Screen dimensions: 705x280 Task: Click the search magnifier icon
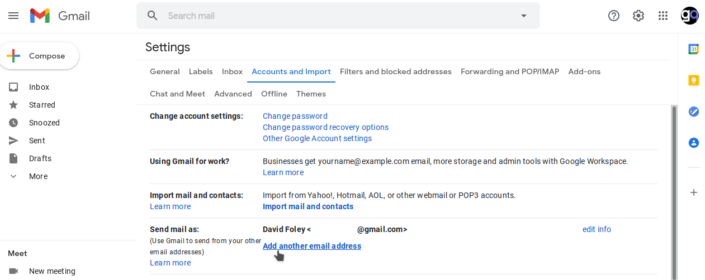tap(153, 16)
